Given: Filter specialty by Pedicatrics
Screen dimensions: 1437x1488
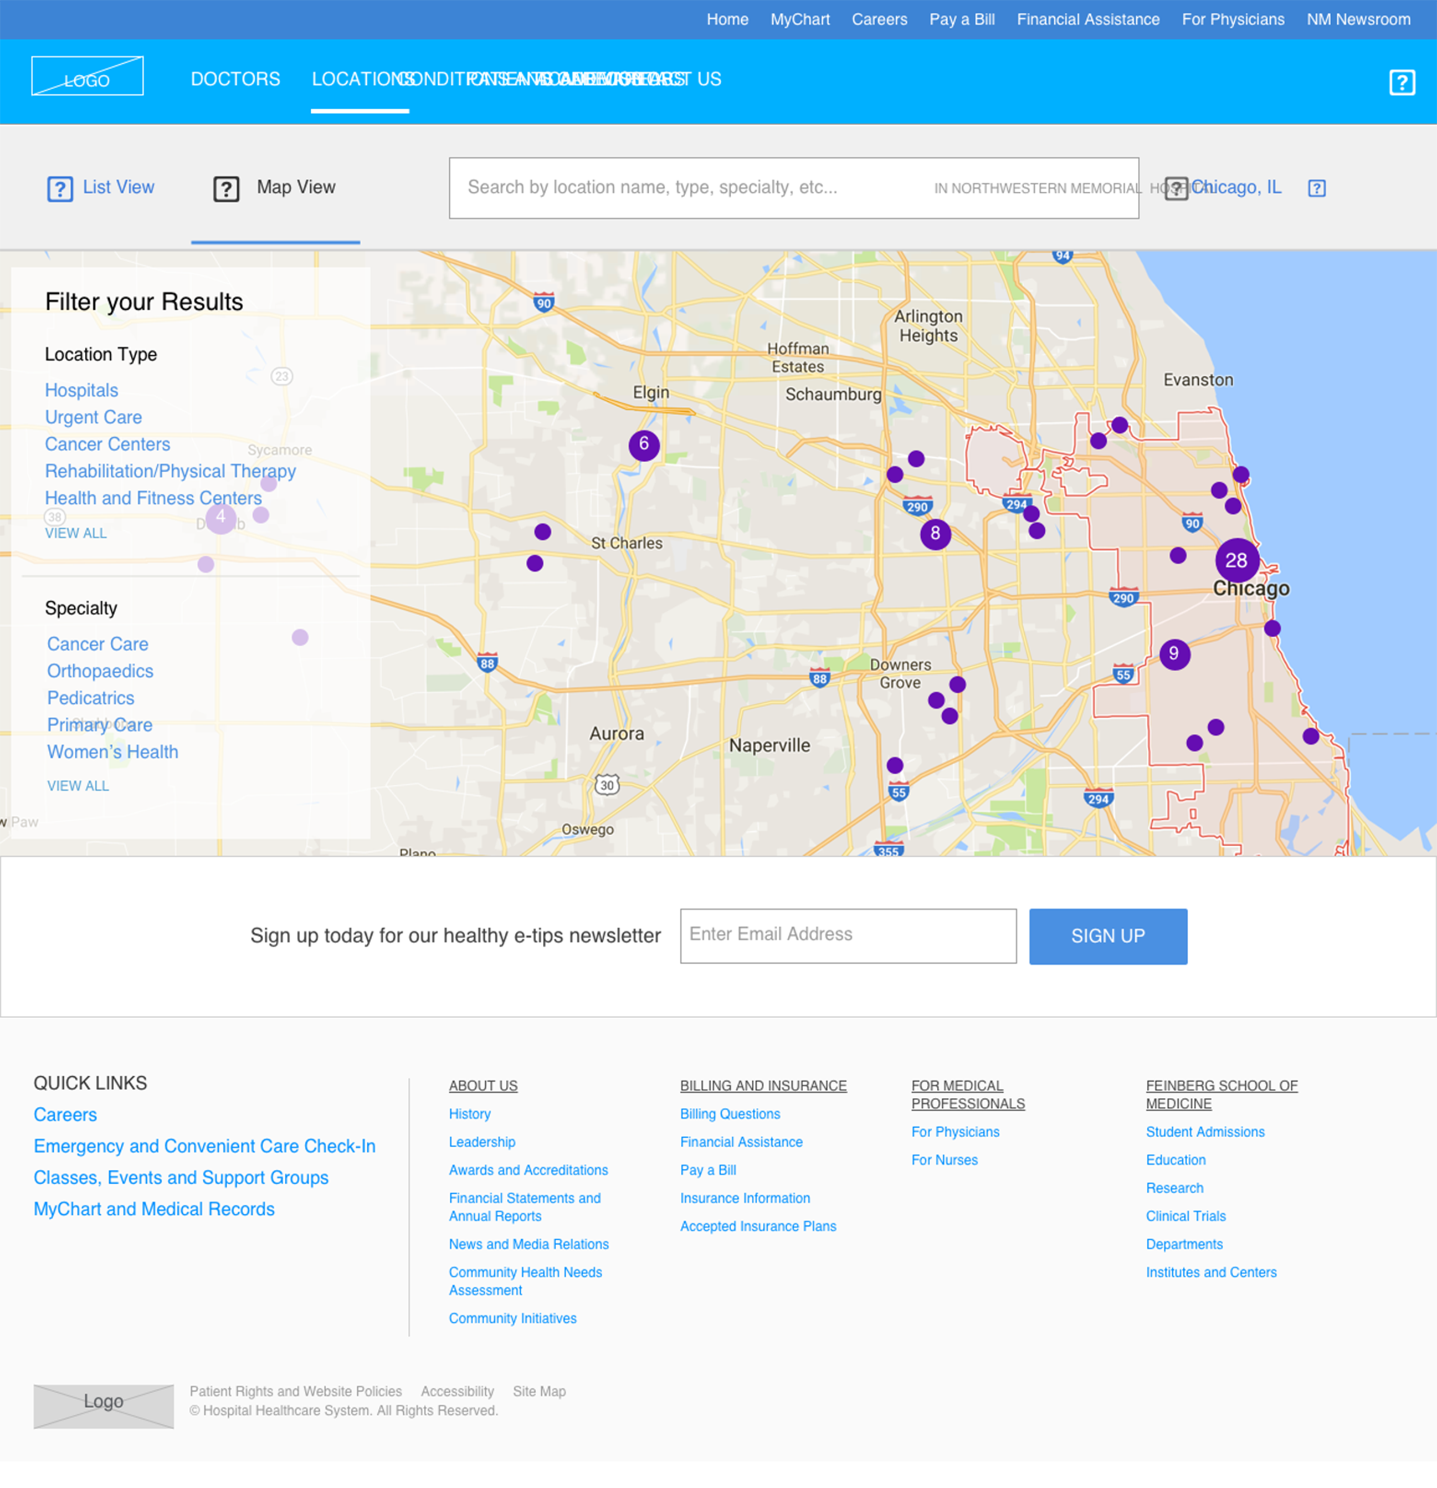Looking at the screenshot, I should pos(90,698).
